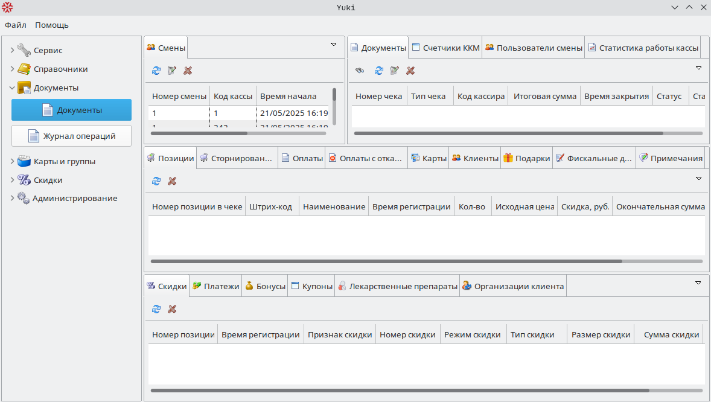Viewport: 711px width, 402px height.
Task: Click the edit icon in Документы panel toolbar
Action: (395, 71)
